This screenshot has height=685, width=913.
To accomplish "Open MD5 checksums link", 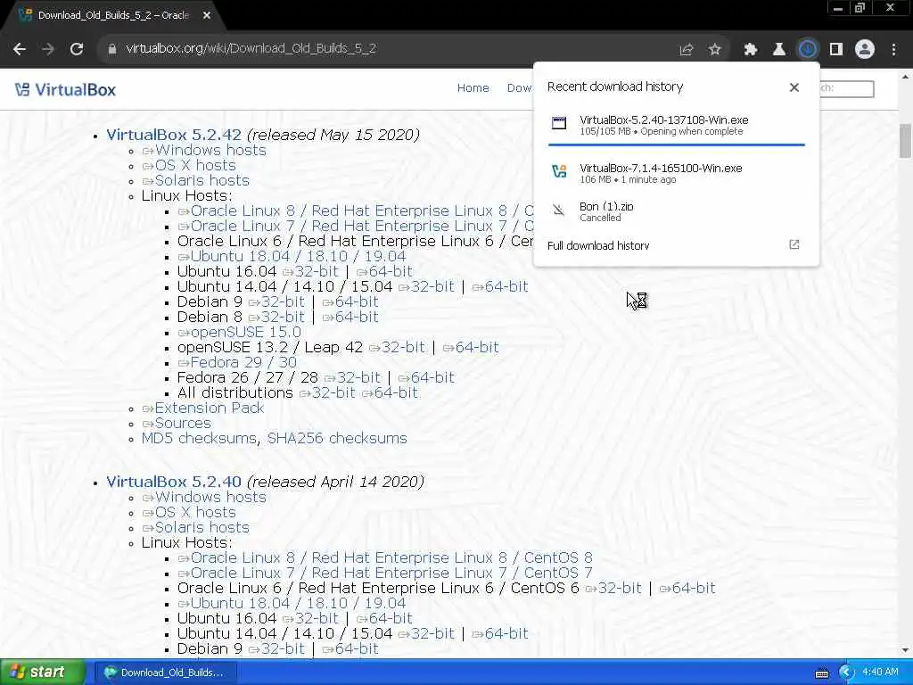I will pos(199,439).
